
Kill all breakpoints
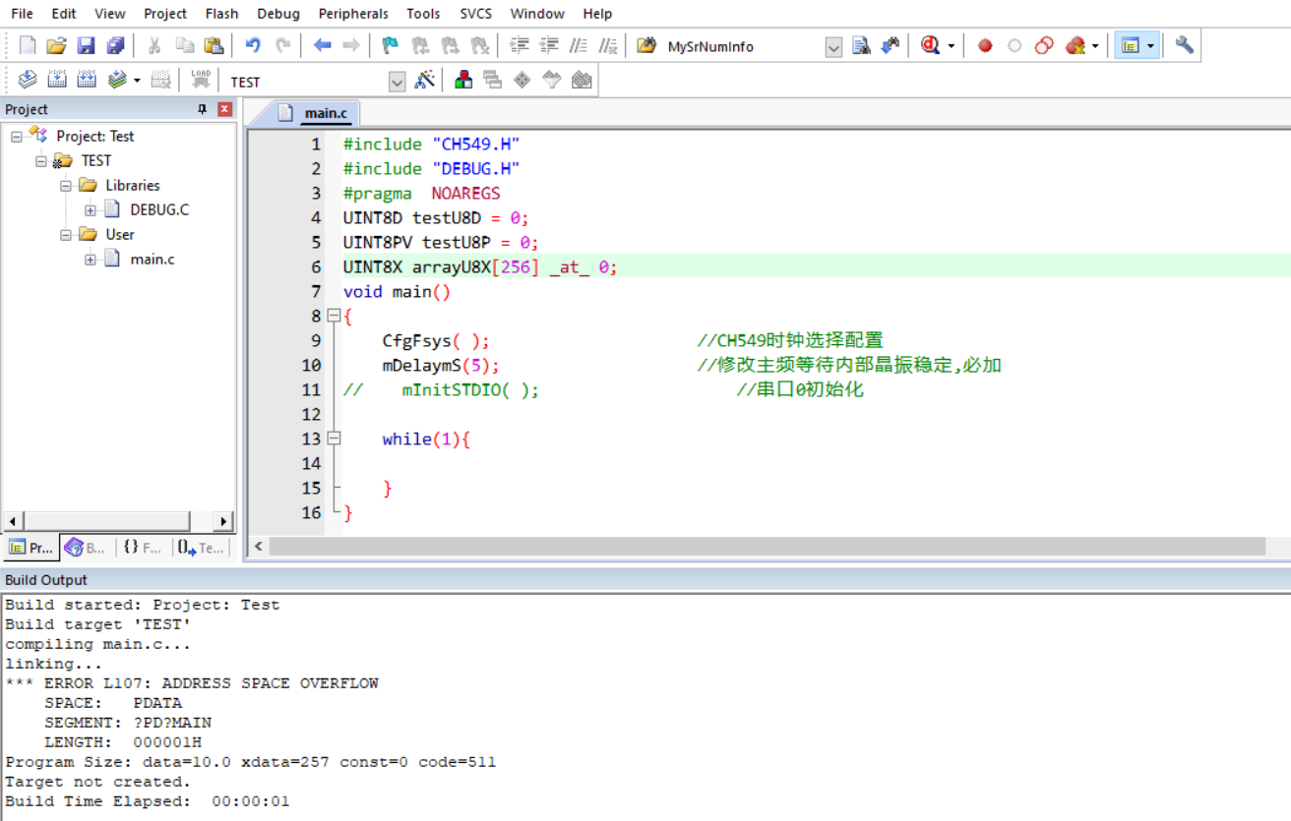point(1075,46)
